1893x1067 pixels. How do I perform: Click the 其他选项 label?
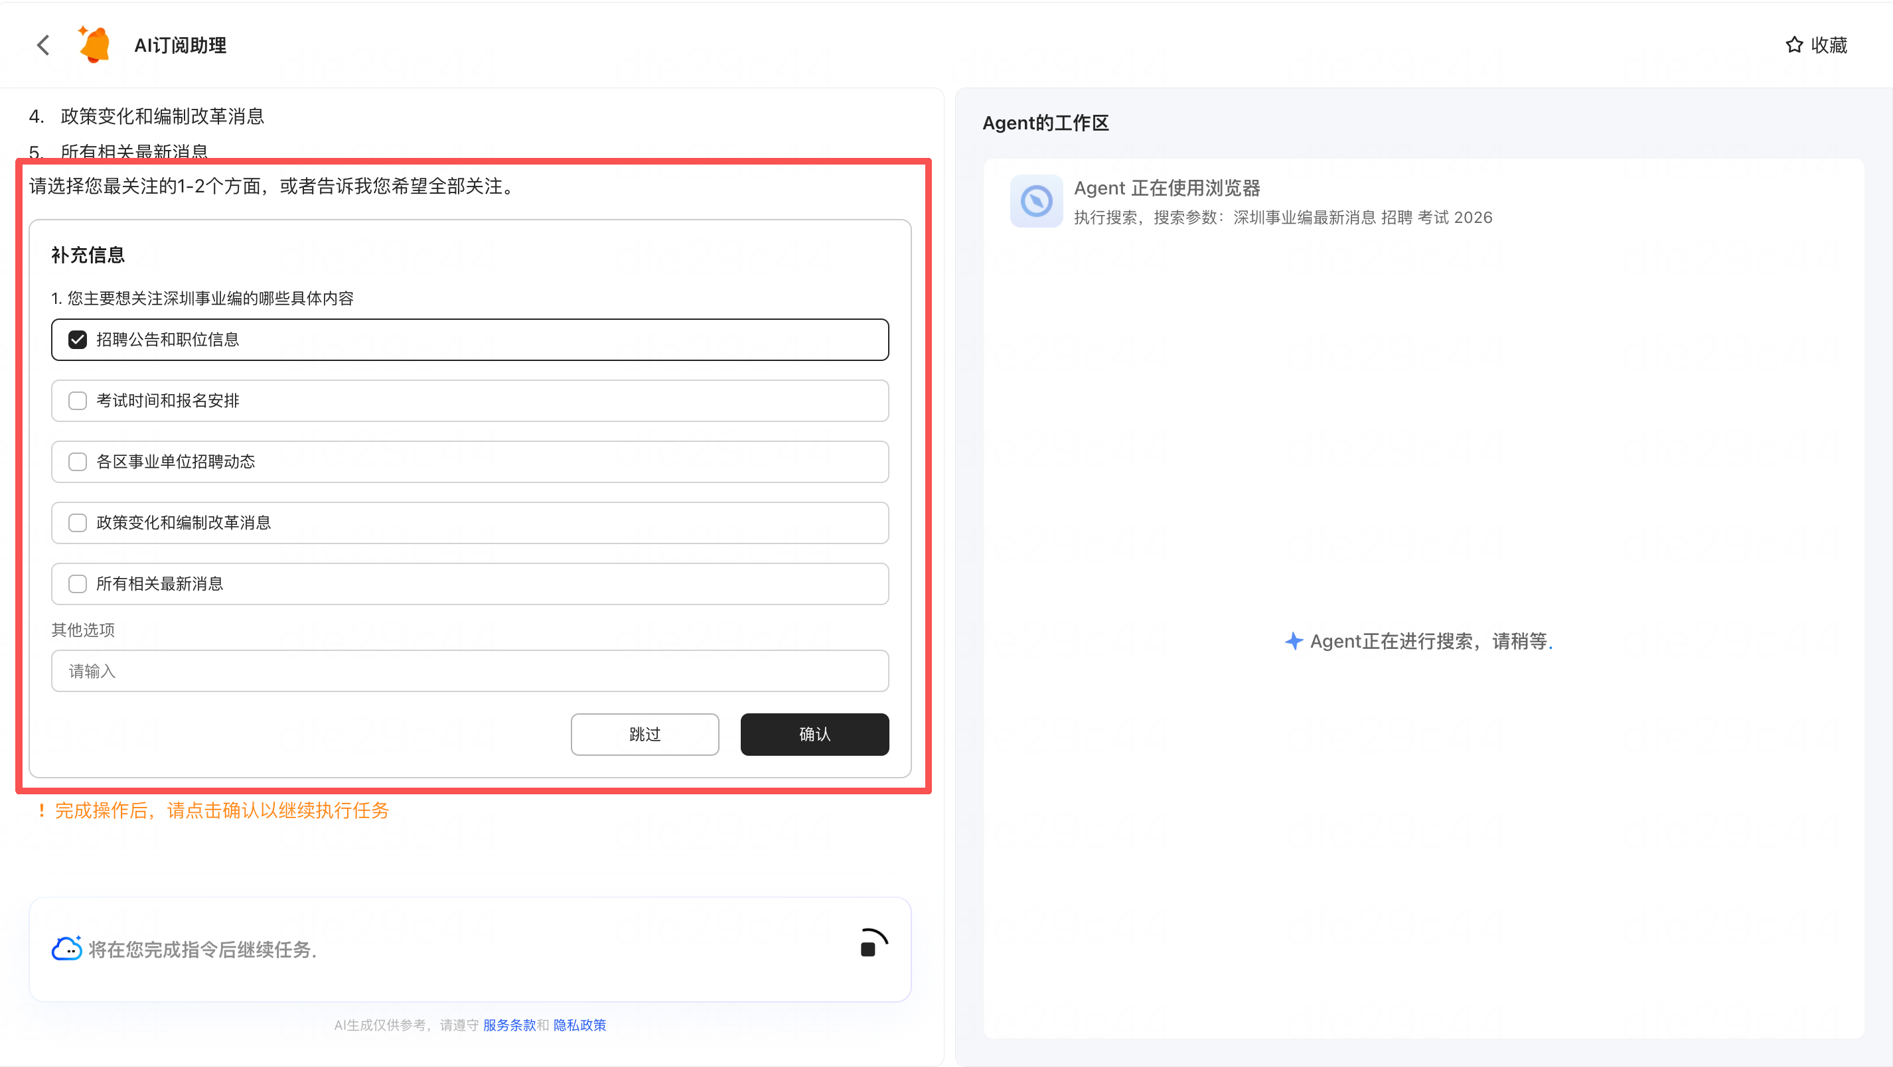pyautogui.click(x=83, y=630)
